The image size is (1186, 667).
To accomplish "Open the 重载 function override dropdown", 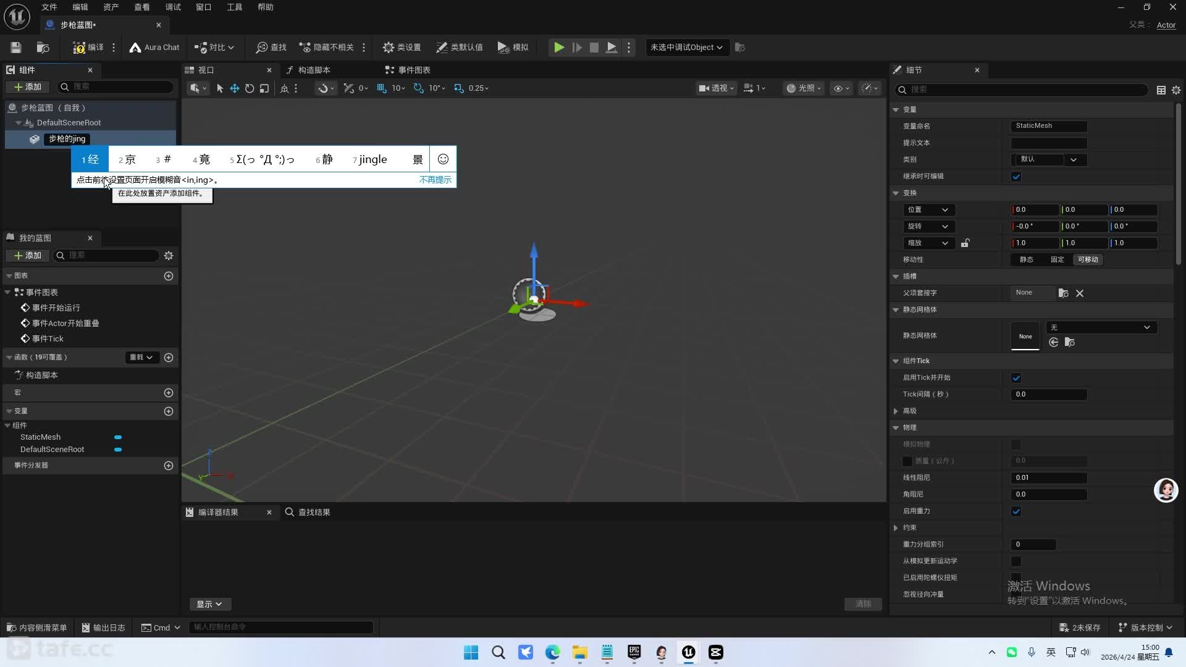I will point(141,358).
